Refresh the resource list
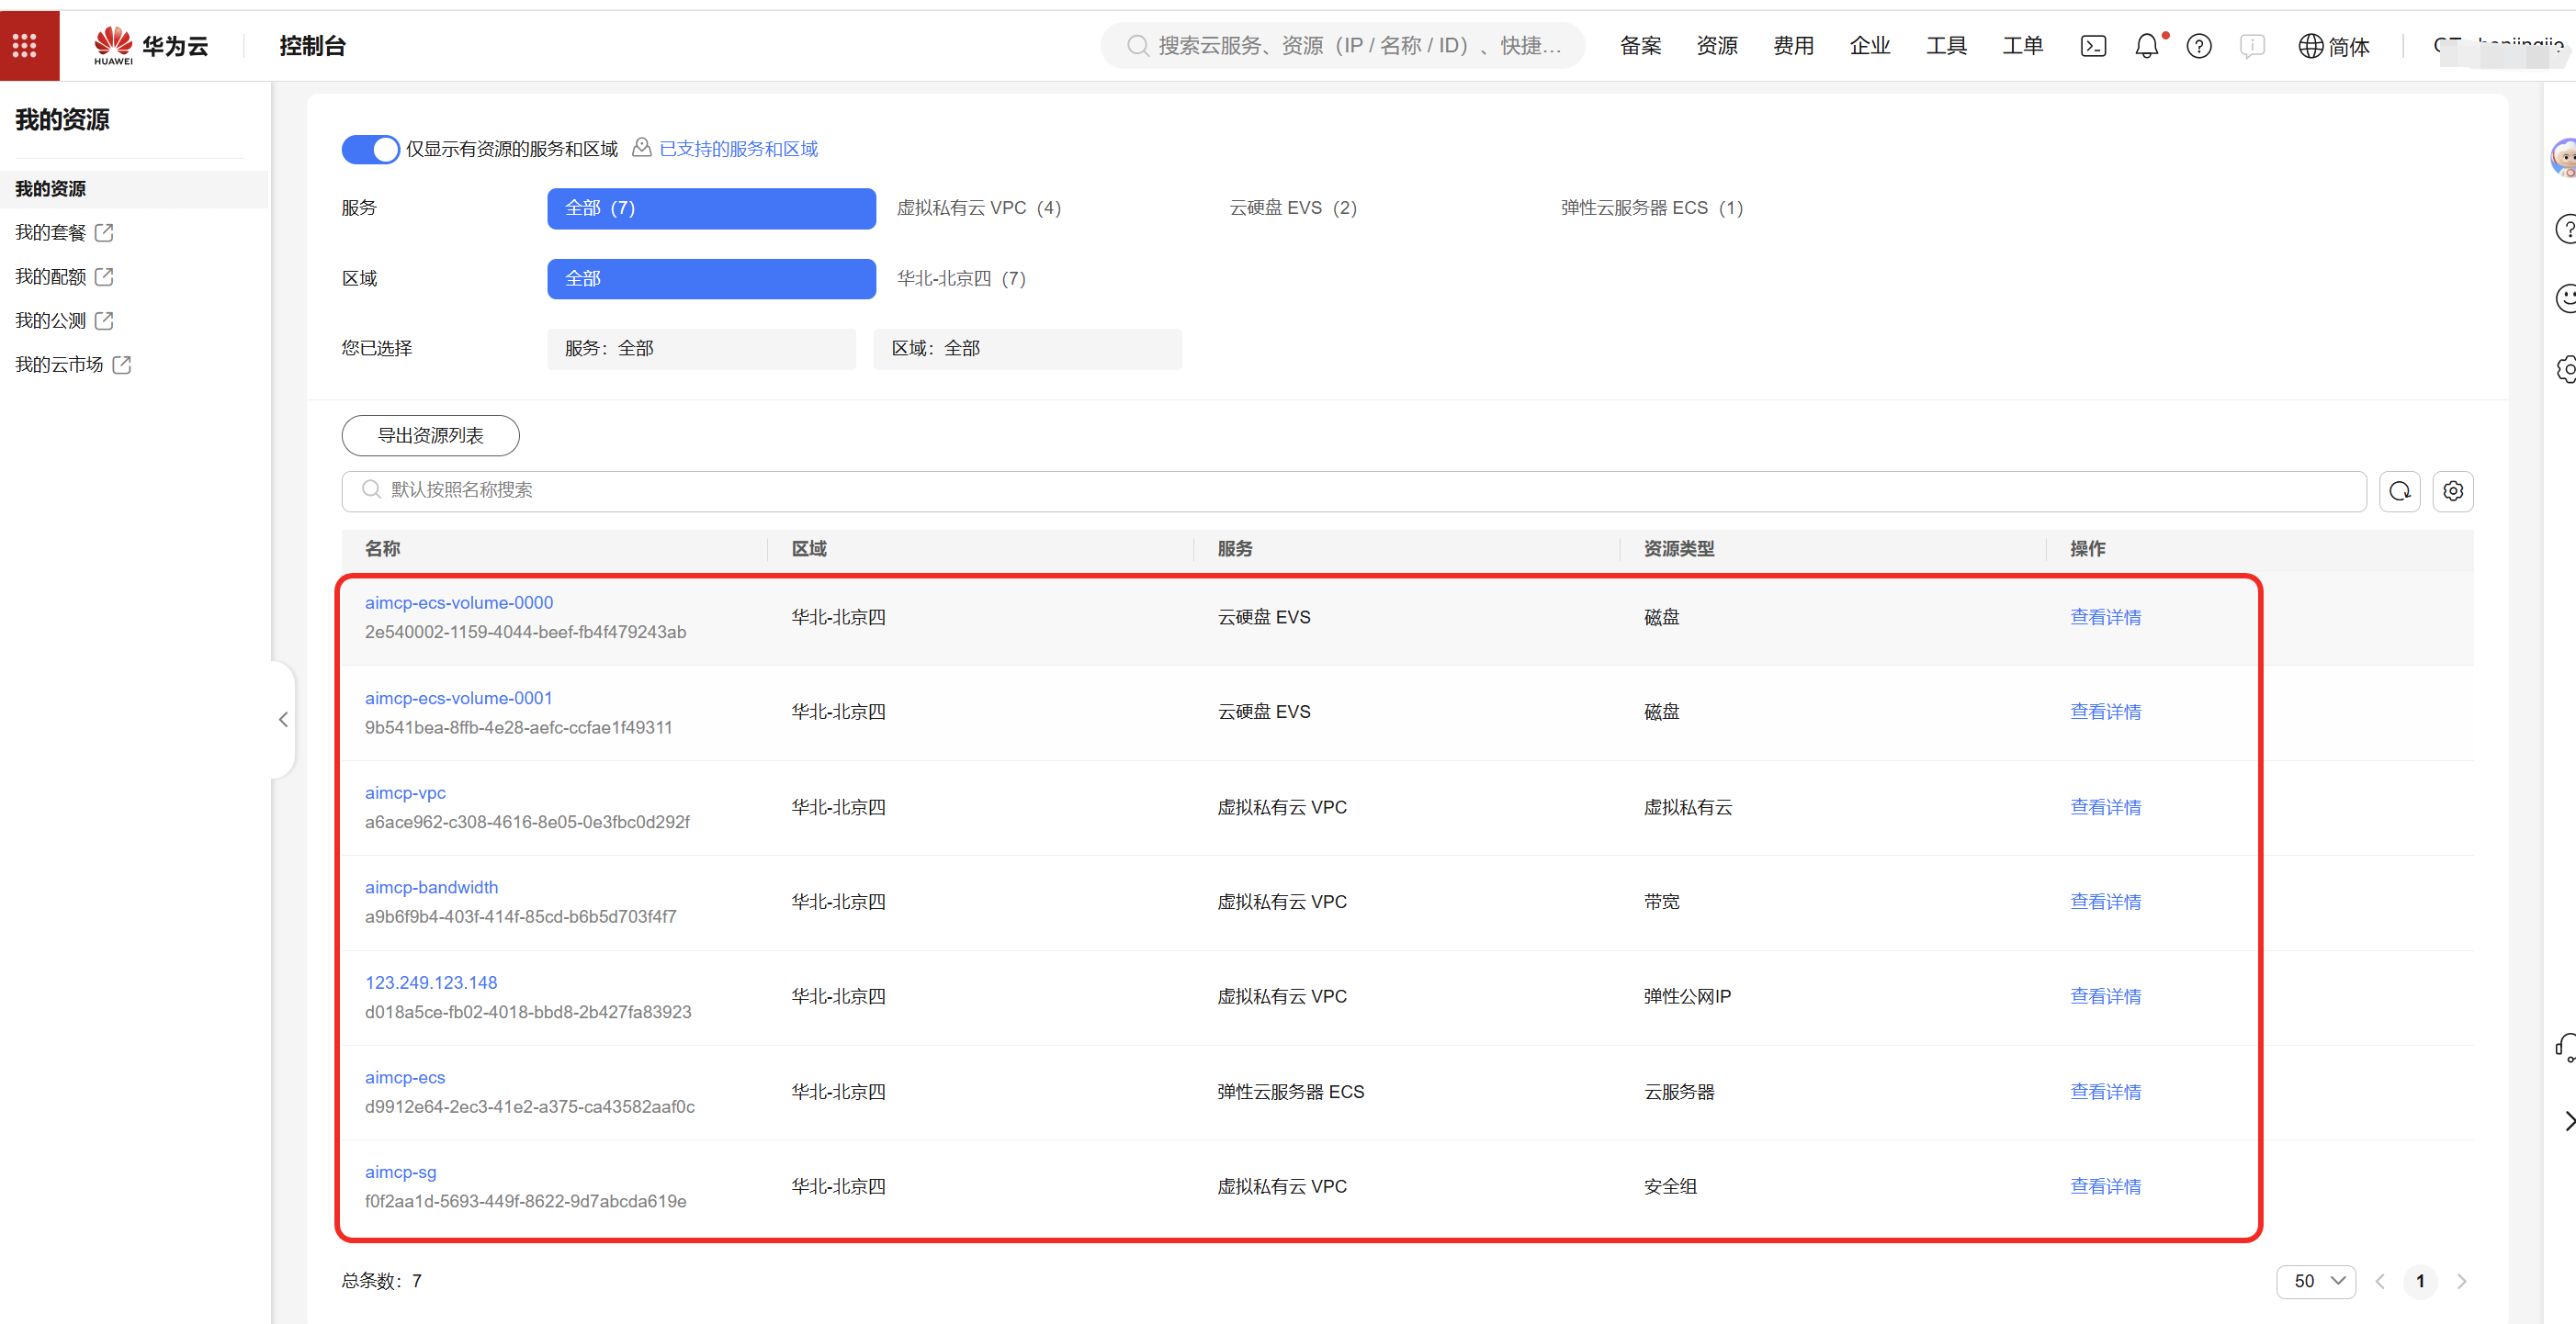Image resolution: width=2576 pixels, height=1324 pixels. (x=2399, y=490)
